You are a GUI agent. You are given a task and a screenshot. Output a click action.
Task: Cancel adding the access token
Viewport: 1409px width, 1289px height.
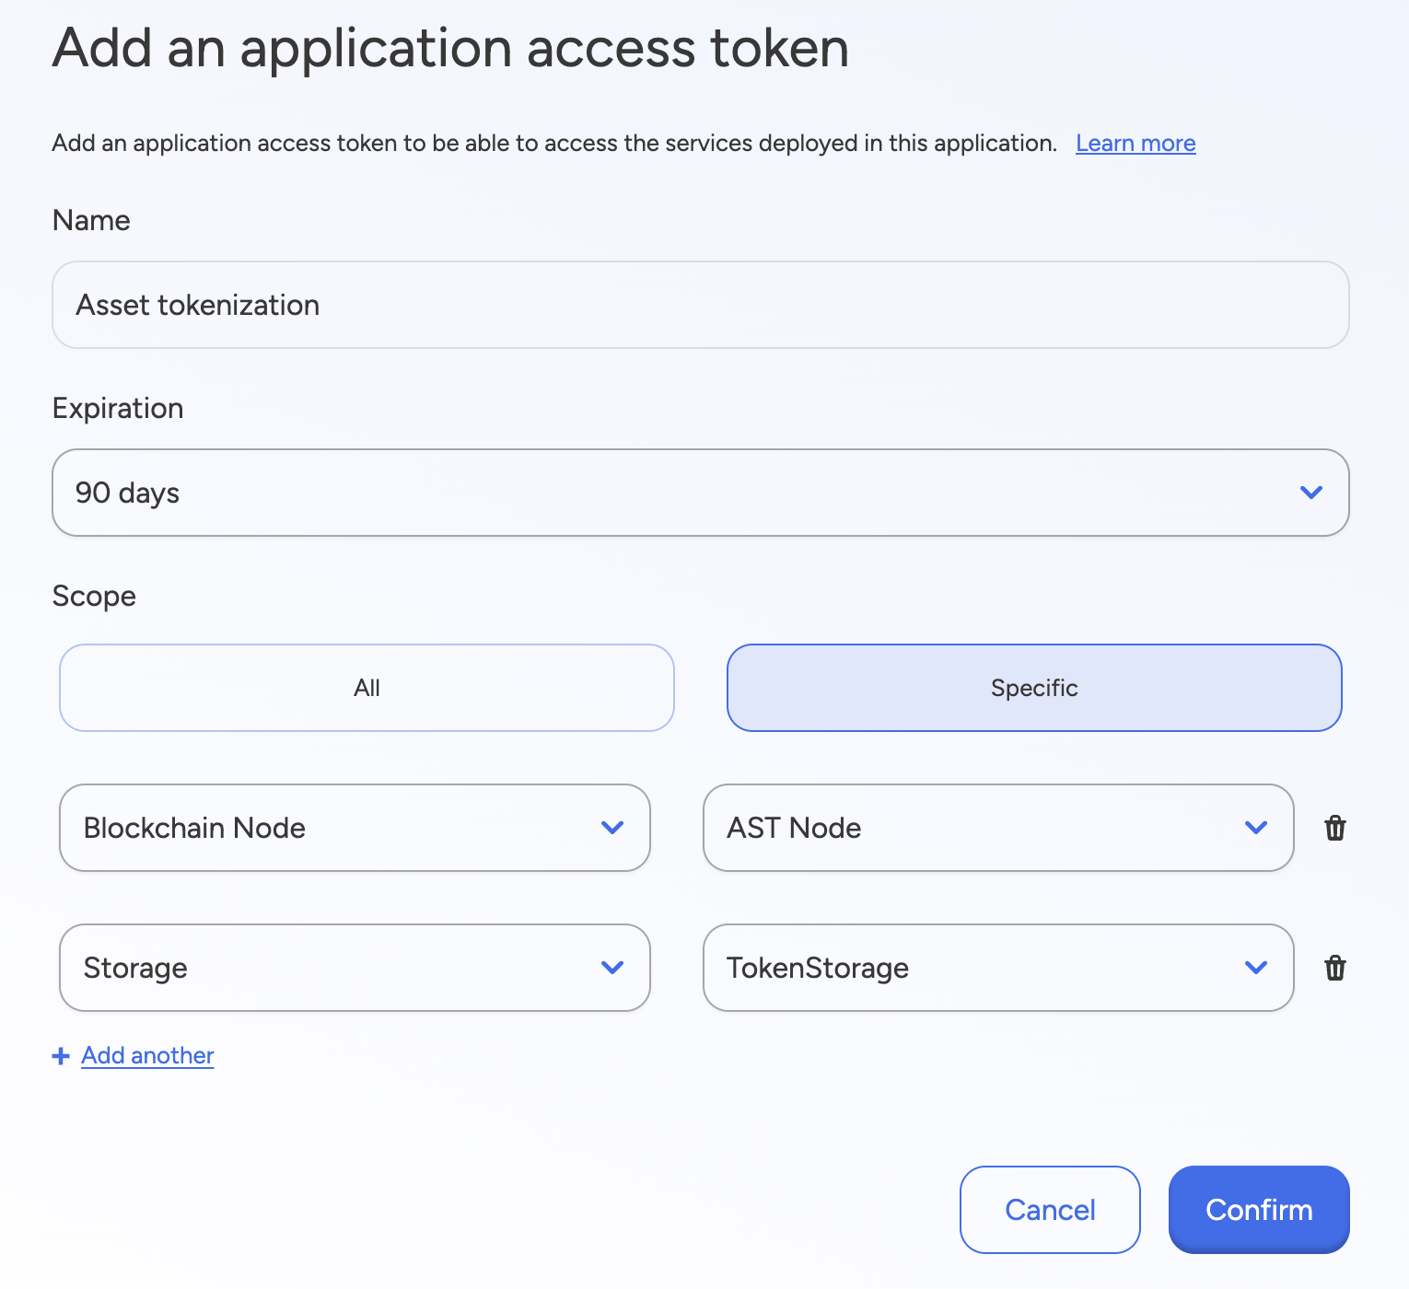tap(1050, 1210)
